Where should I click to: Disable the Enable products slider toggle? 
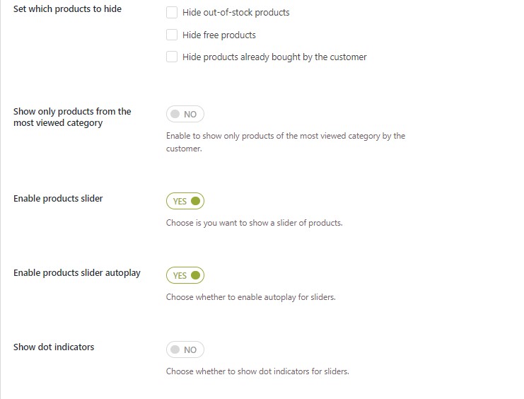(185, 201)
